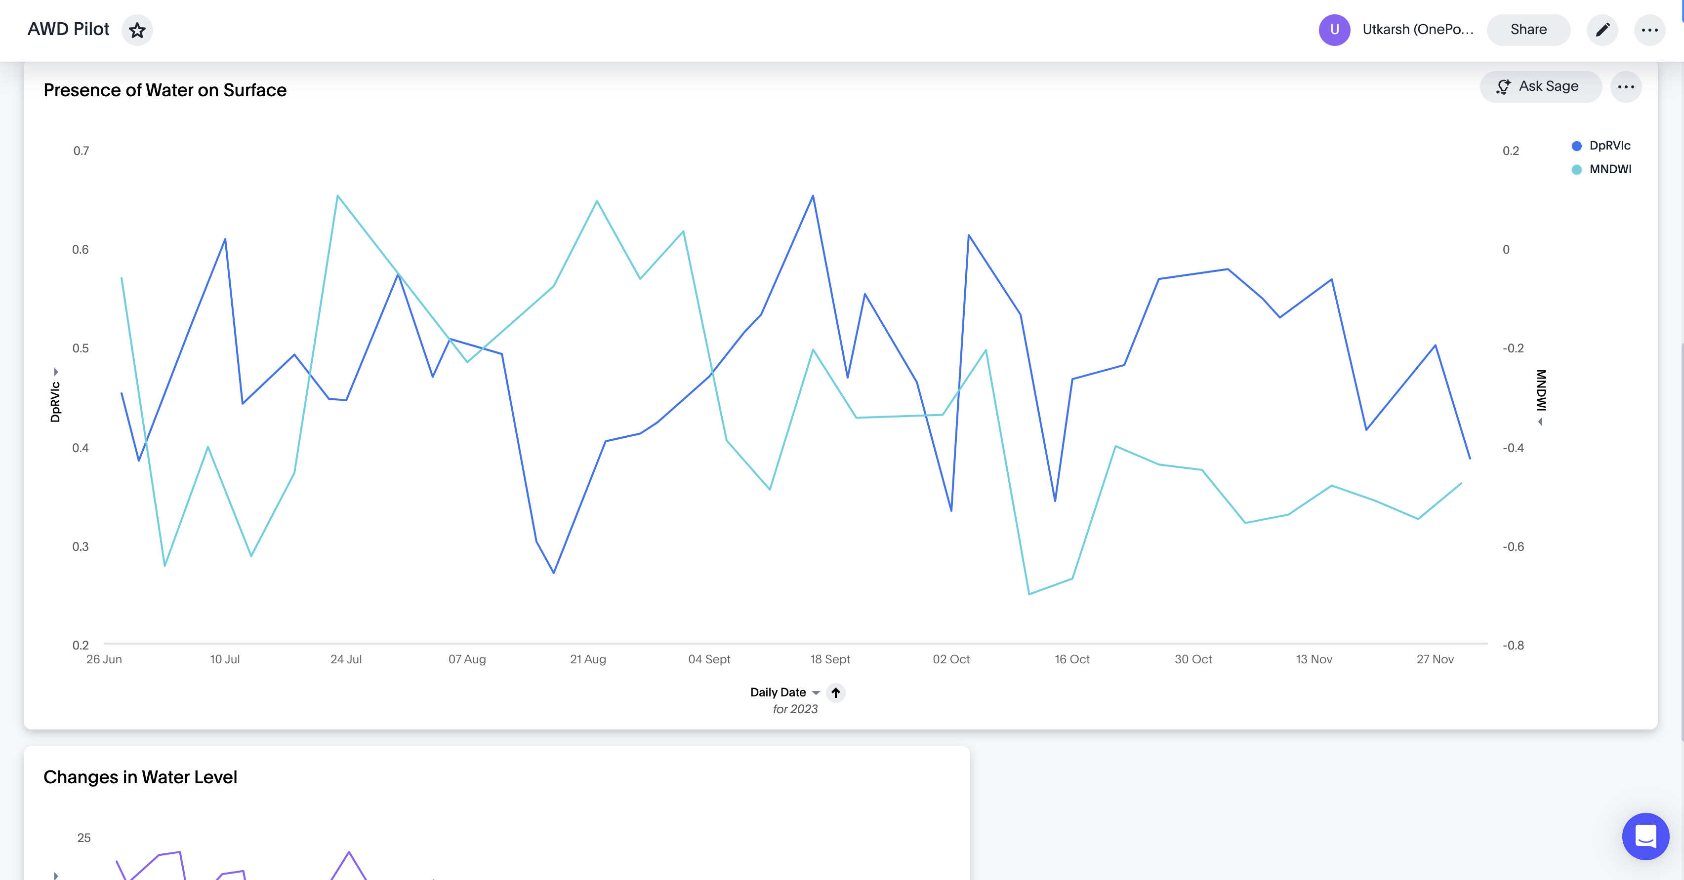Open the DpRVIc left axis label menu

pyautogui.click(x=55, y=402)
